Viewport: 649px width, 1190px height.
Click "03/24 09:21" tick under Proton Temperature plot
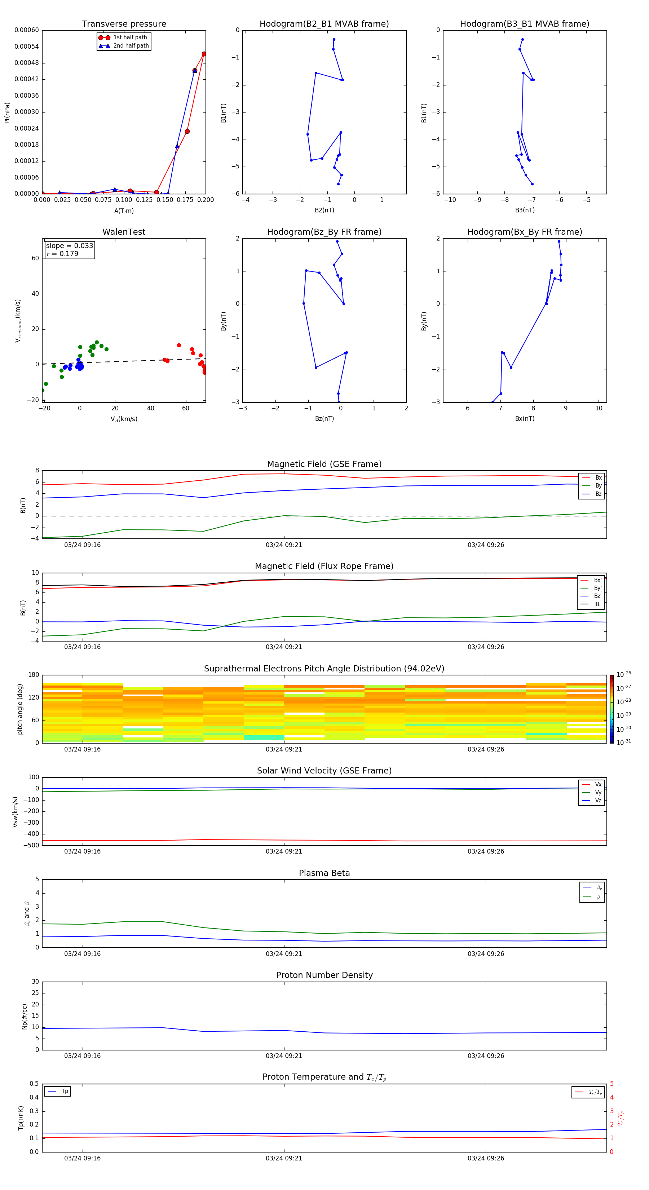tap(284, 1159)
